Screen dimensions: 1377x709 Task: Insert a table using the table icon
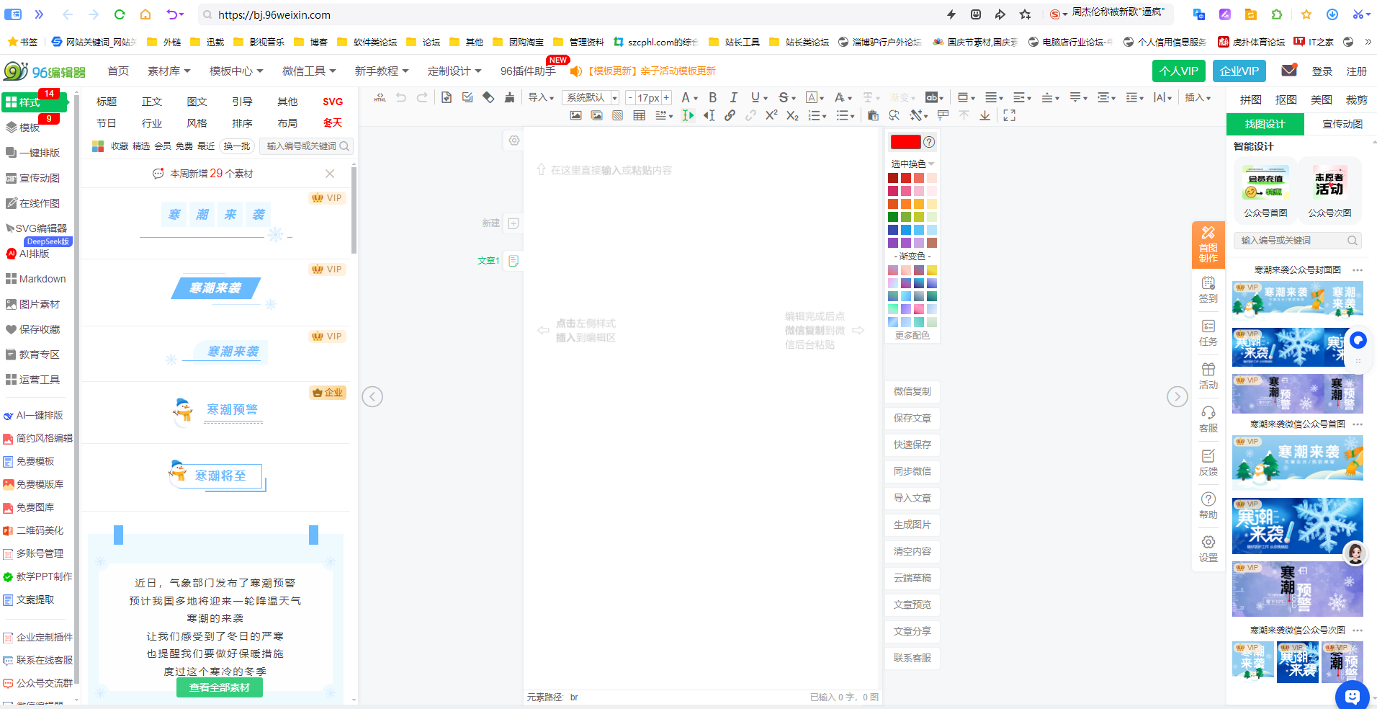click(x=639, y=115)
